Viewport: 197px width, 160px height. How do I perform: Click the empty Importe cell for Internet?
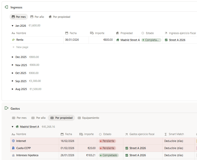coord(87,141)
